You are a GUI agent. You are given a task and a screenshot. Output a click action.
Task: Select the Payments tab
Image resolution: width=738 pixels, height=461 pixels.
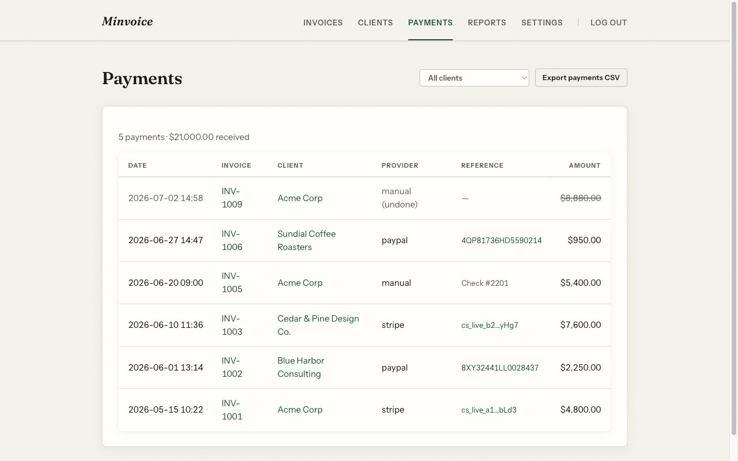(430, 22)
